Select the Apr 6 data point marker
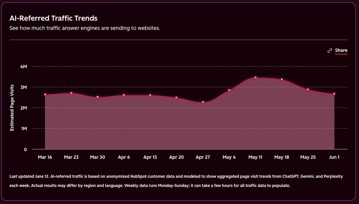The height and width of the screenshot is (204, 359). tap(124, 95)
